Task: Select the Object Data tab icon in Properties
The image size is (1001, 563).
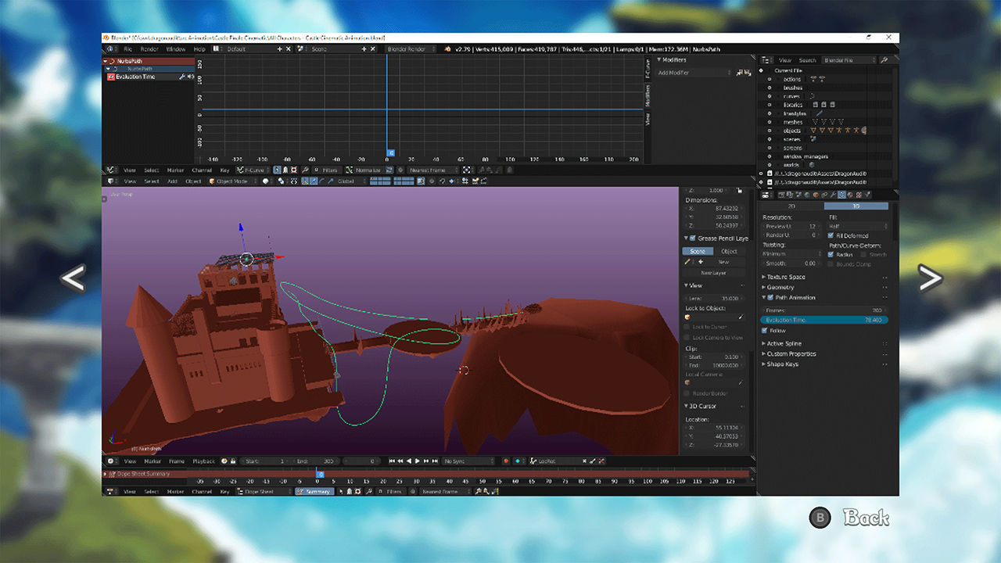Action: [841, 195]
